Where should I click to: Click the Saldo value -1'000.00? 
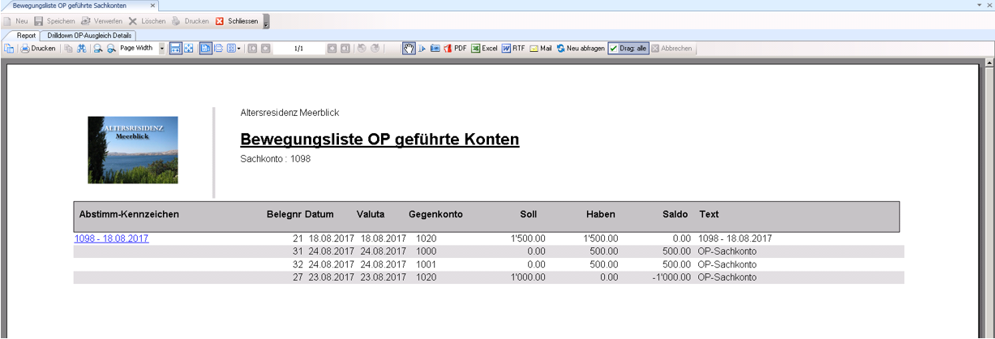(671, 277)
